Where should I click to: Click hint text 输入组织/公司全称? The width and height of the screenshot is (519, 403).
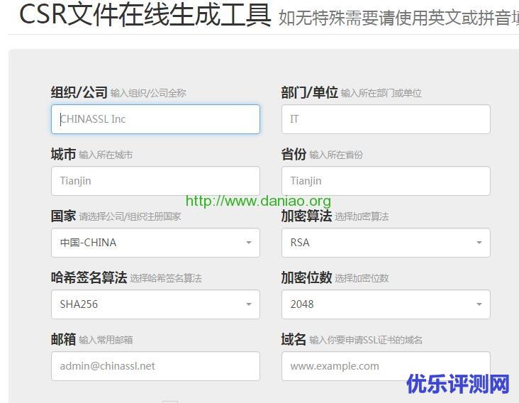click(148, 93)
